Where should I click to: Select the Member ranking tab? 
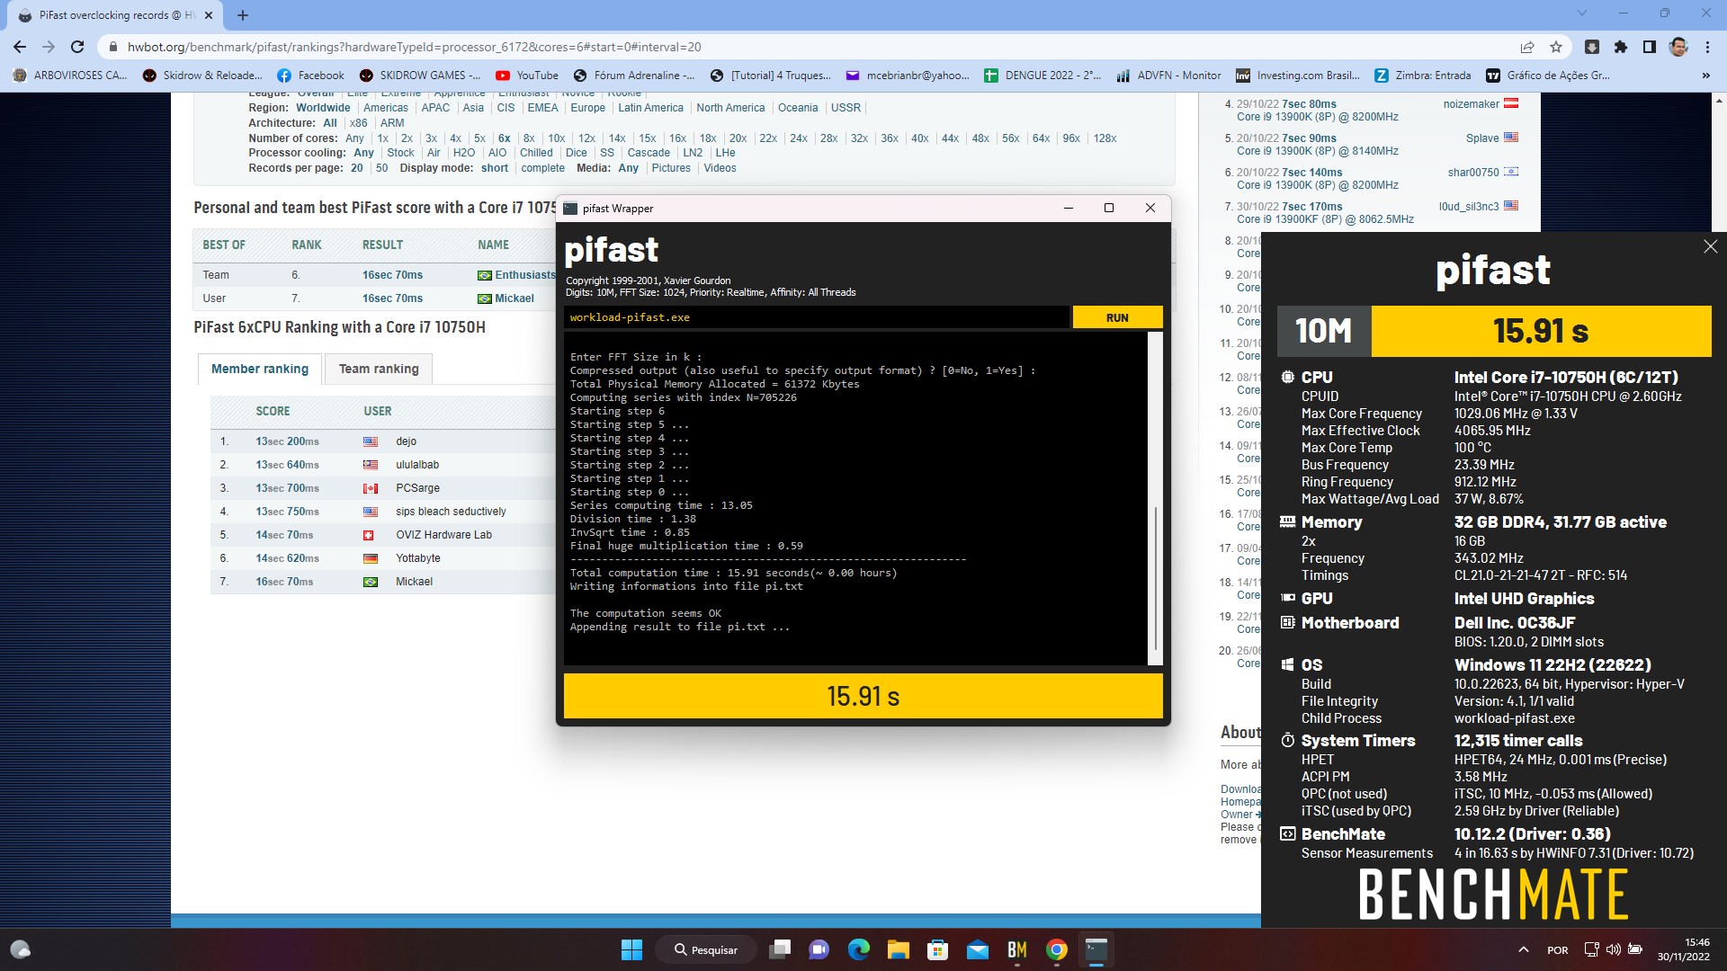(x=260, y=369)
